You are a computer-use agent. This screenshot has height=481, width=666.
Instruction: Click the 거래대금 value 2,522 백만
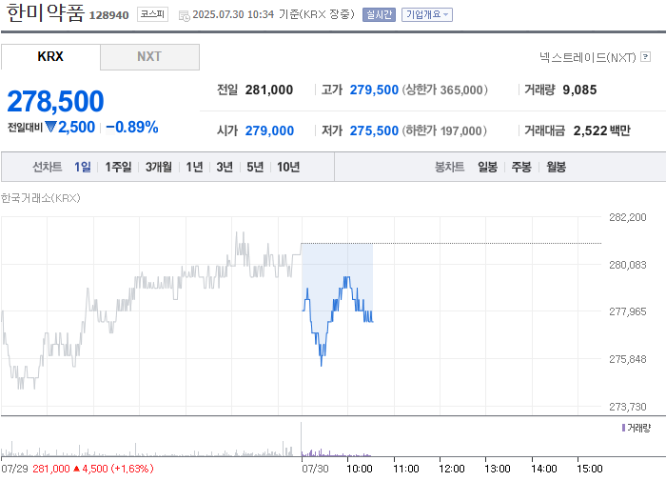602,130
